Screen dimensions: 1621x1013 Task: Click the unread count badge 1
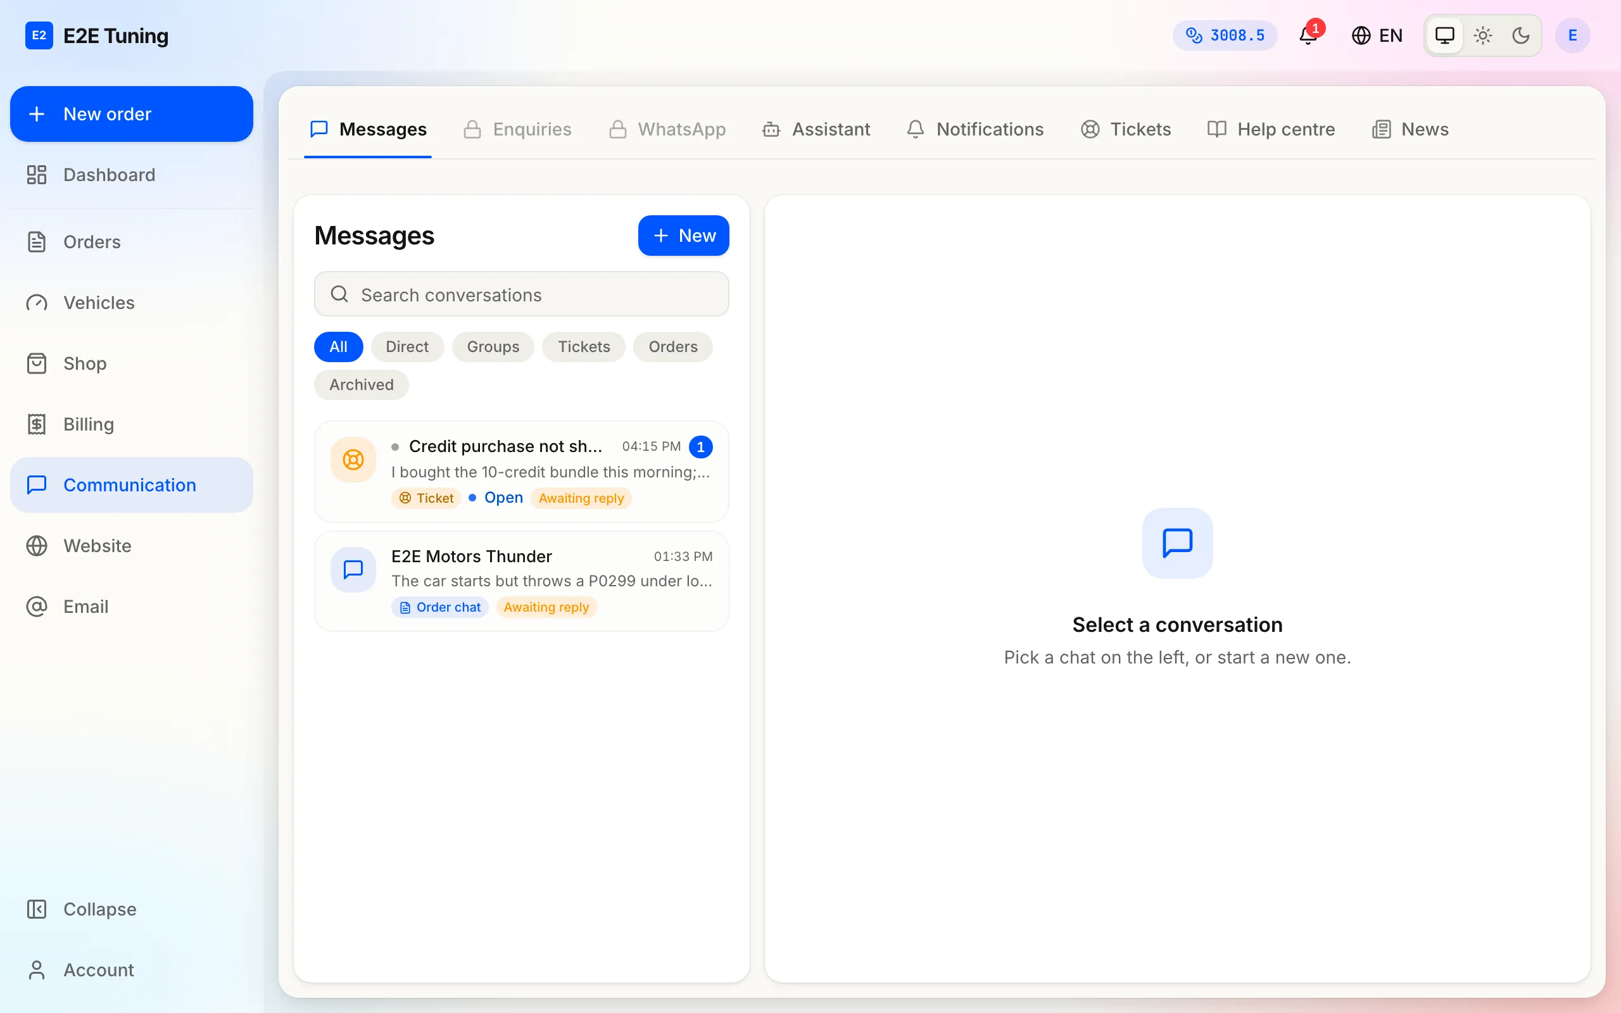[701, 447]
